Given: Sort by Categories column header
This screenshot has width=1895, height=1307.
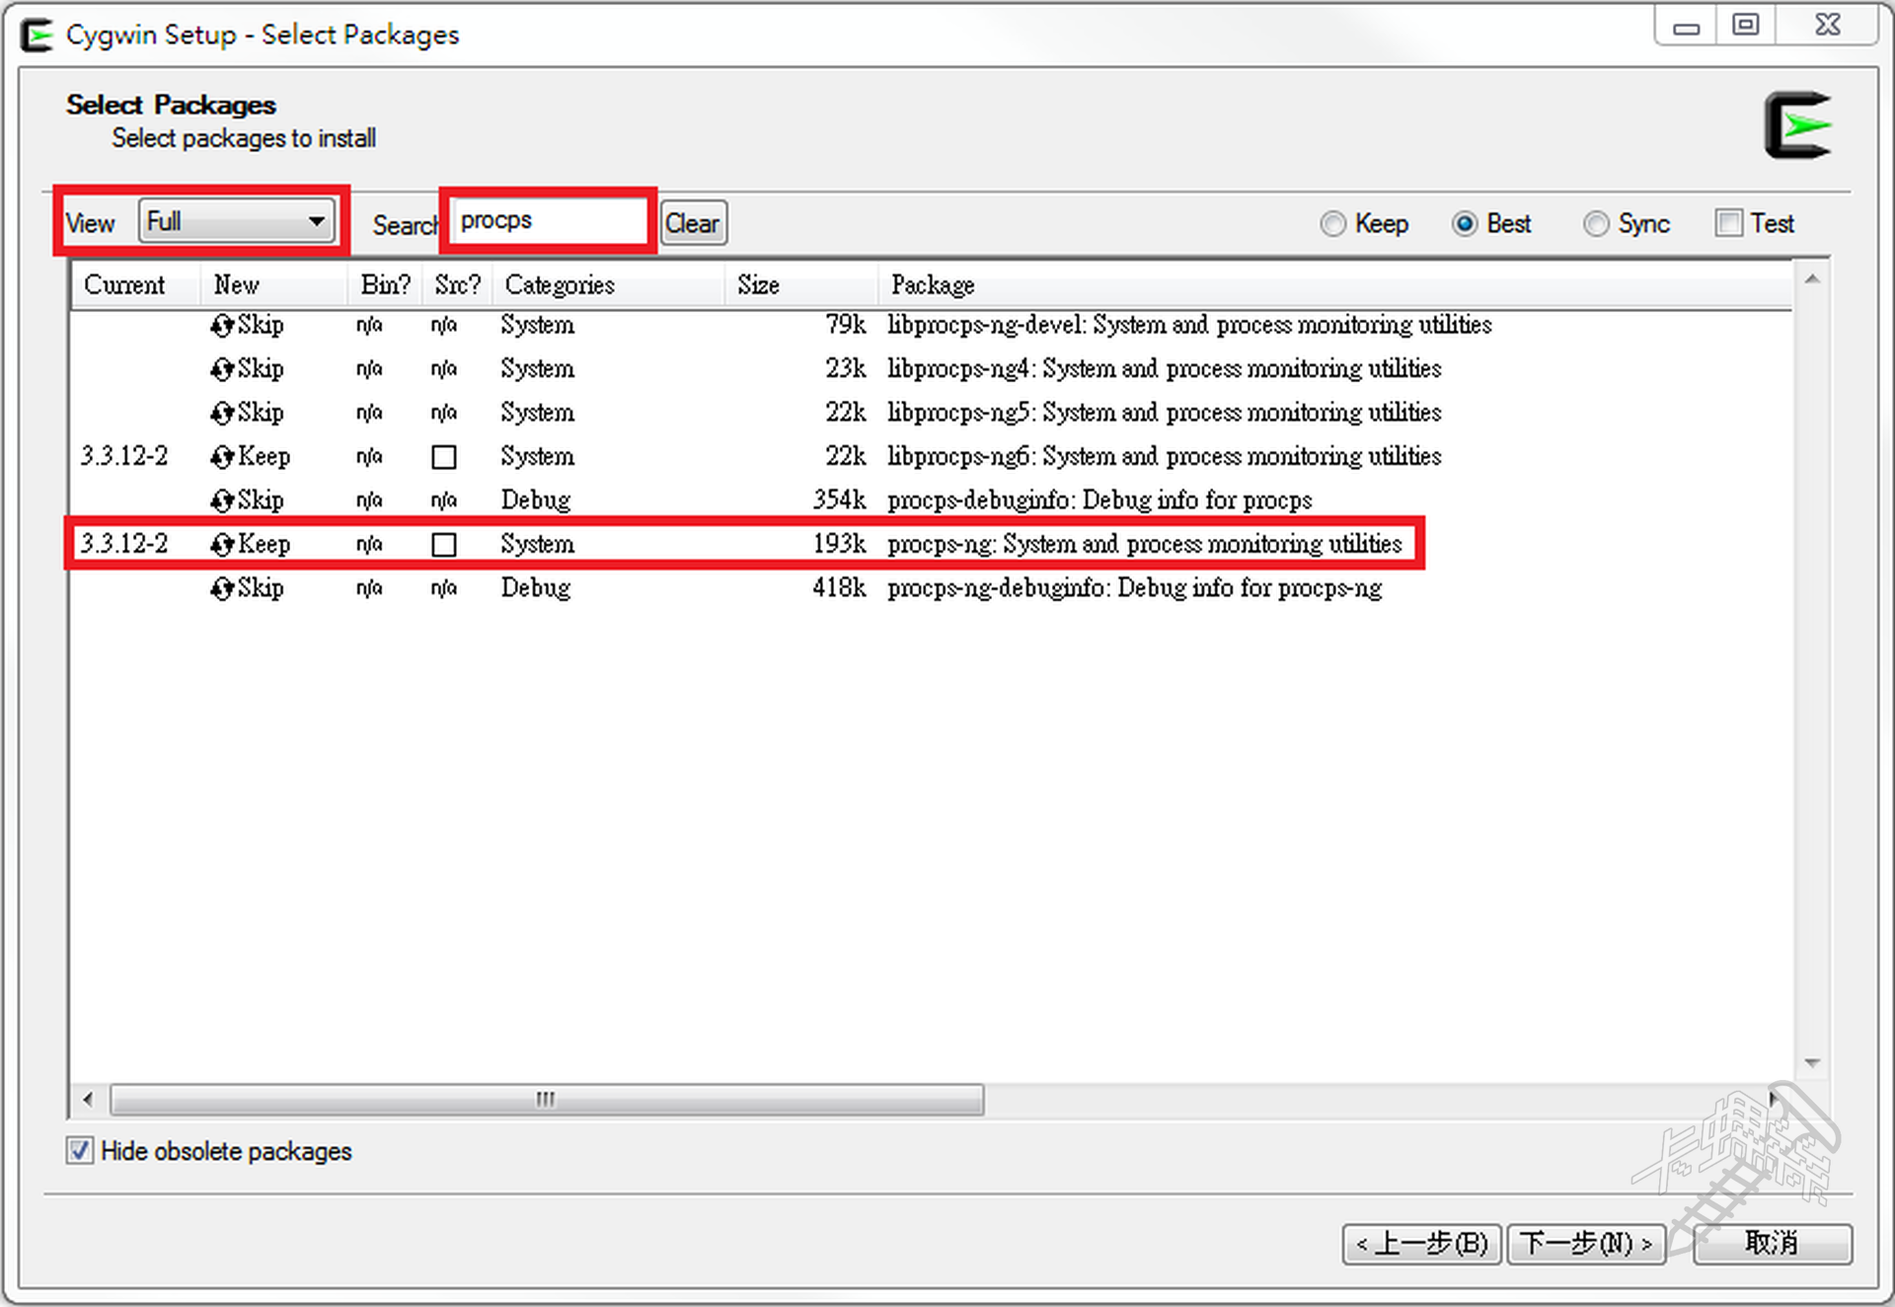Looking at the screenshot, I should [559, 285].
